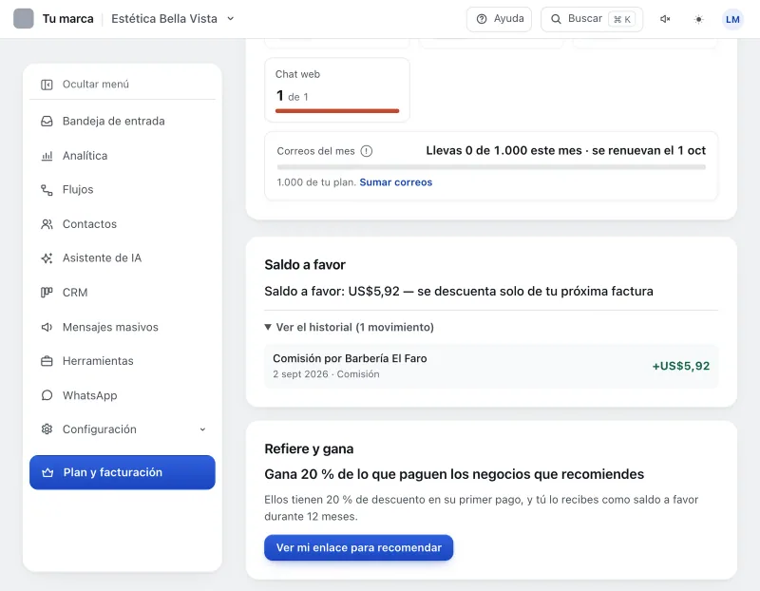Image resolution: width=760 pixels, height=591 pixels.
Task: Open the CRM menu item
Action: coord(123,293)
